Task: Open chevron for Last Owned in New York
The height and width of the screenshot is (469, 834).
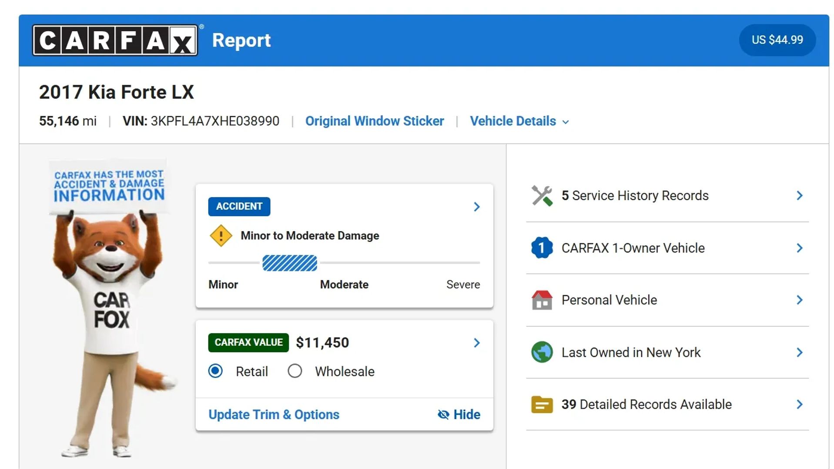Action: 800,352
